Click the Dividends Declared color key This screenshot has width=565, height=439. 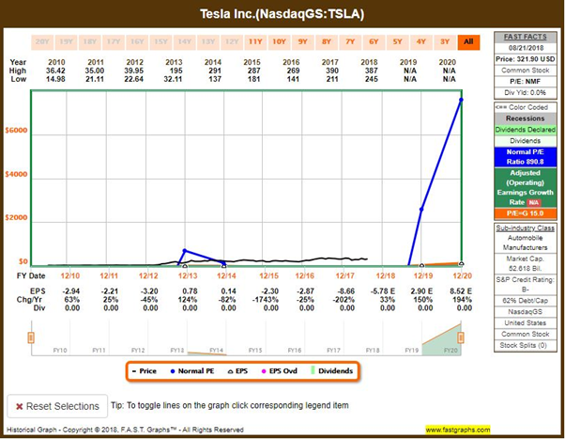pos(525,130)
